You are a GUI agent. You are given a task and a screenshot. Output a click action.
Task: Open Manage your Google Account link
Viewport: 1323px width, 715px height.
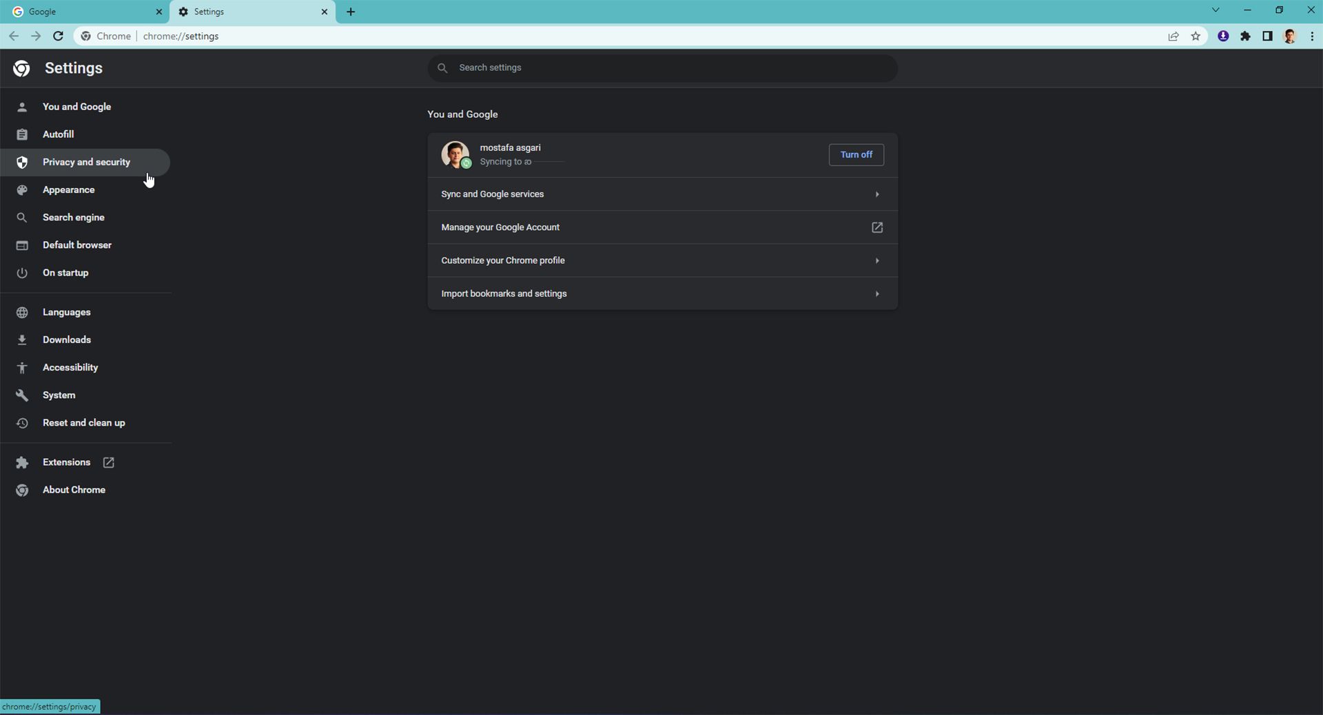pyautogui.click(x=661, y=227)
